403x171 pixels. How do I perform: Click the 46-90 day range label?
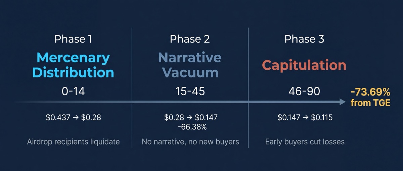coord(304,91)
